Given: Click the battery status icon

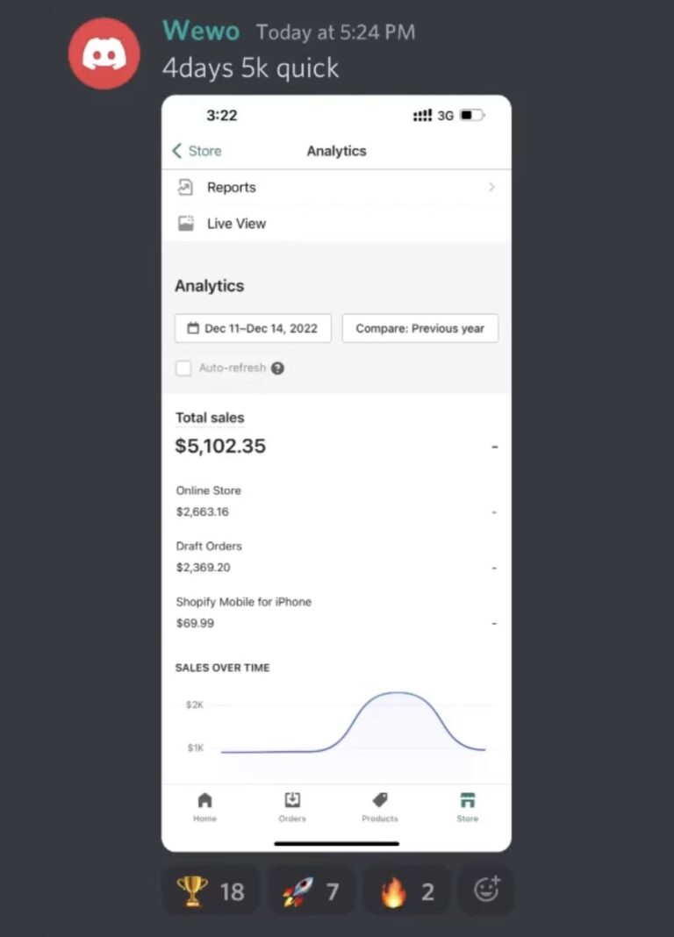Looking at the screenshot, I should pos(473,115).
